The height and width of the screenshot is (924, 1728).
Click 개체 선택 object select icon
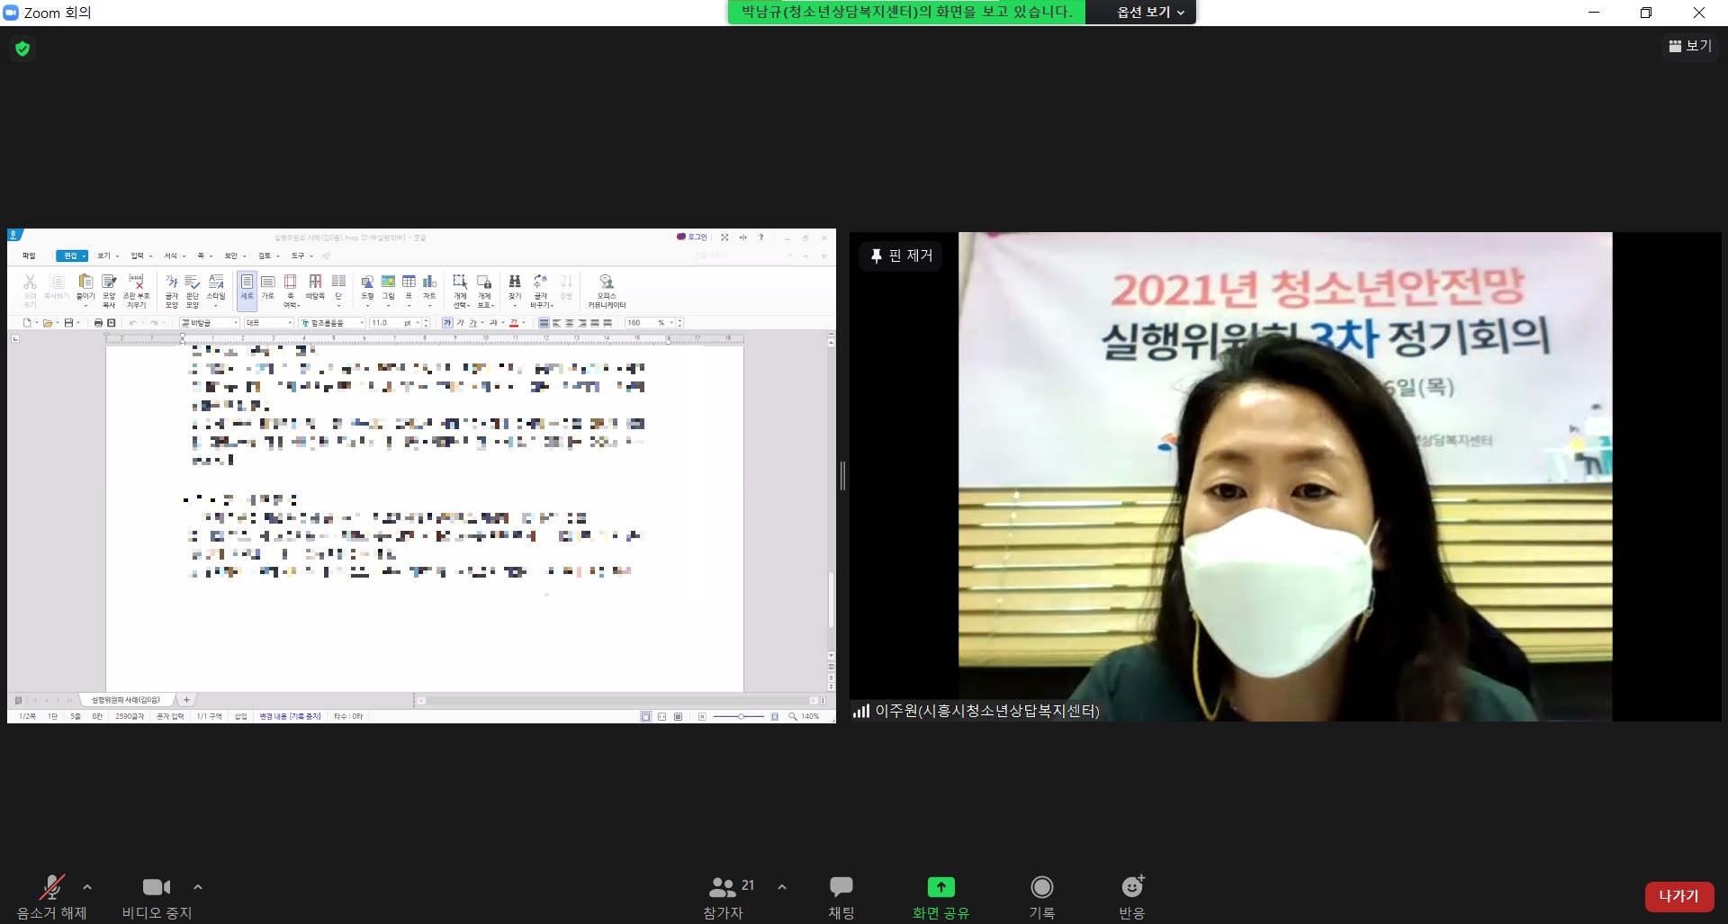pyautogui.click(x=460, y=290)
